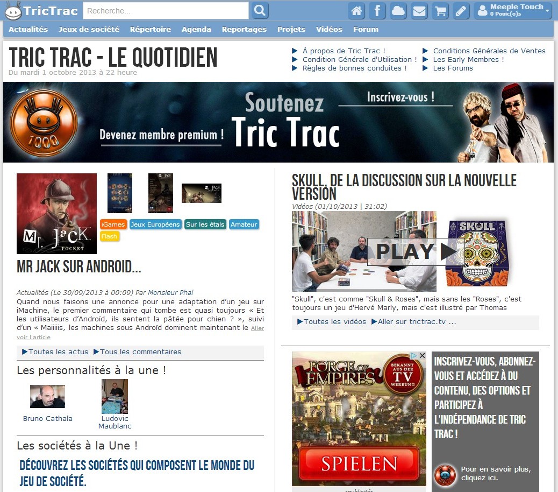Open the Bruno Cathala name link

point(48,419)
